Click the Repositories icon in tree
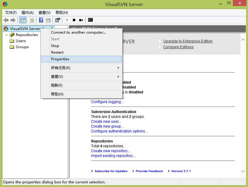The width and height of the screenshot is (248, 187). click(x=12, y=35)
